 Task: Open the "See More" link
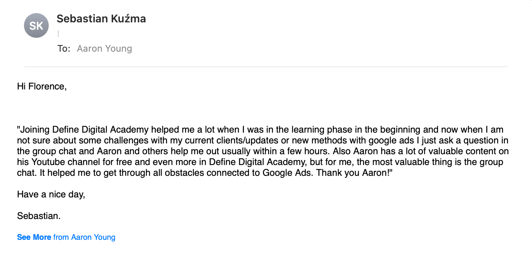point(34,237)
